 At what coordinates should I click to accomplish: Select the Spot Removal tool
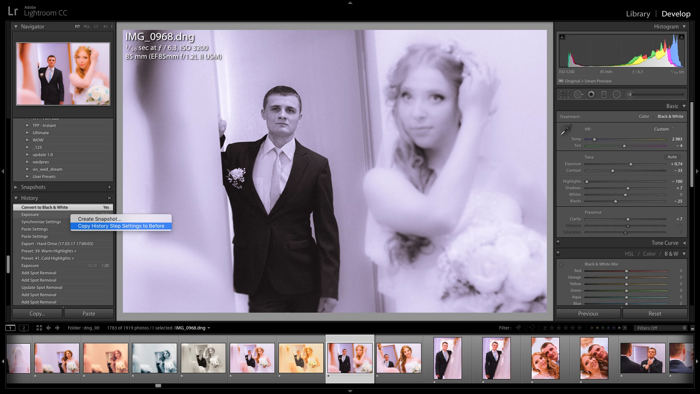click(x=578, y=94)
